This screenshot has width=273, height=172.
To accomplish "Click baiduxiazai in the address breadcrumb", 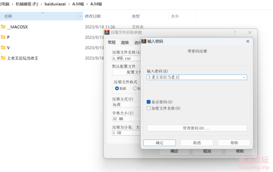I will [x=55, y=4].
